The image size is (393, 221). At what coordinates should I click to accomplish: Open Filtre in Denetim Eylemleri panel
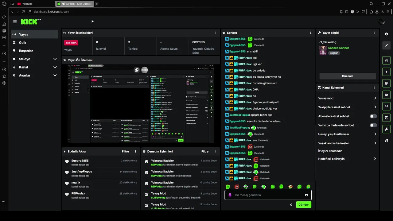pyautogui.click(x=205, y=151)
